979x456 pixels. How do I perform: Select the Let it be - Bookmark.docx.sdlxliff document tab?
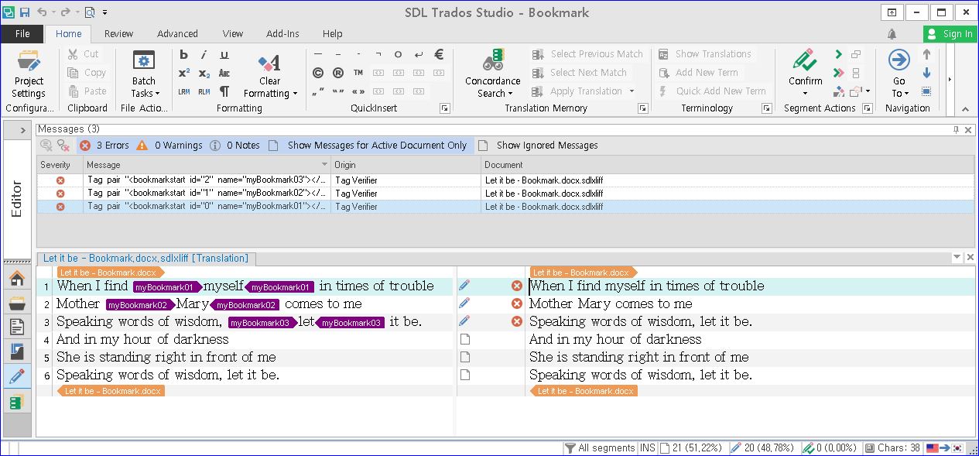145,259
